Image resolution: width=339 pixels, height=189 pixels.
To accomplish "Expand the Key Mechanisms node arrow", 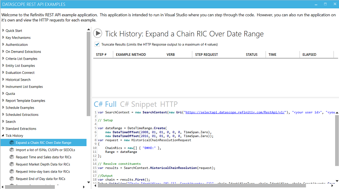I will click(3, 37).
